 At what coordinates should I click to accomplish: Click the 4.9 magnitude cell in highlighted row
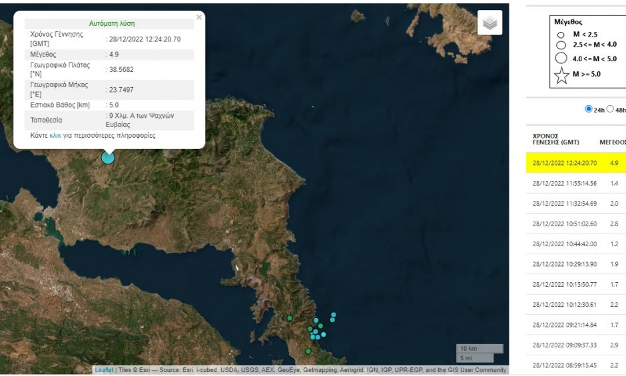[x=614, y=163]
